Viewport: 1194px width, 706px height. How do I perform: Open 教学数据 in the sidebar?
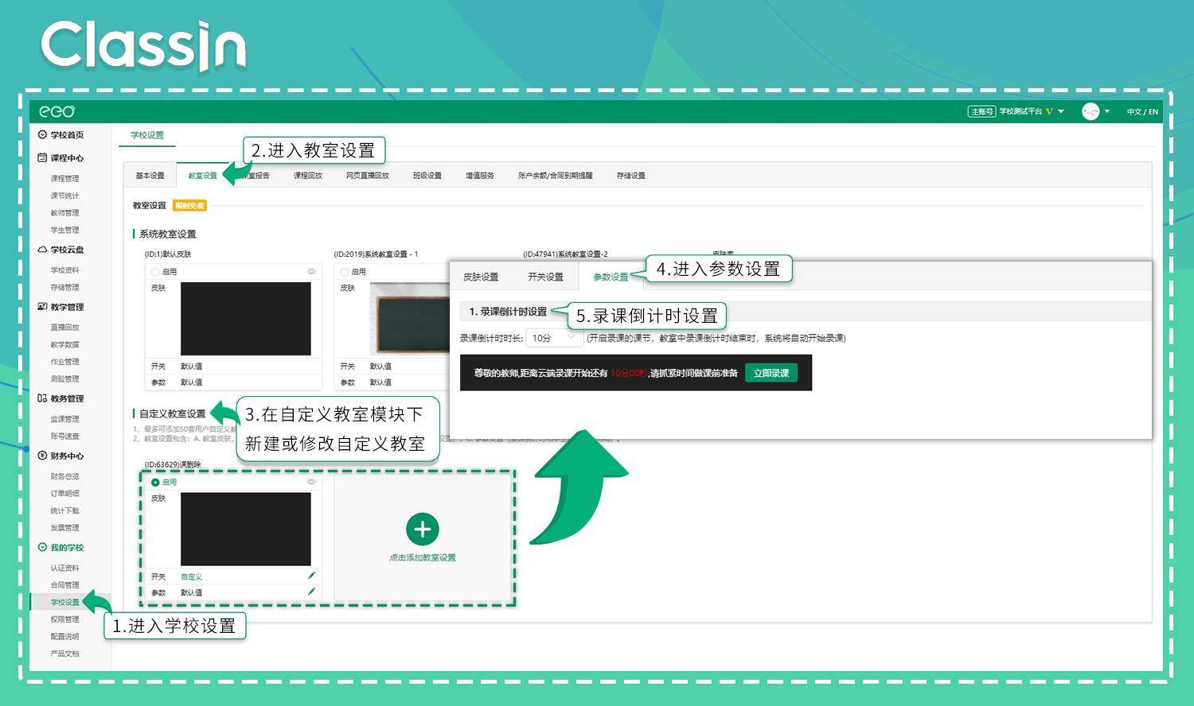[65, 345]
